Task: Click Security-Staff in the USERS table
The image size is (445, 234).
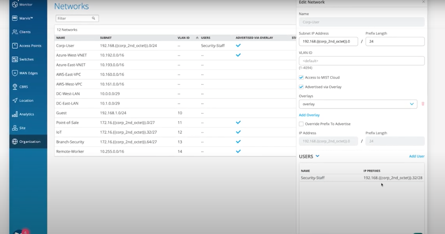Action: (x=313, y=177)
